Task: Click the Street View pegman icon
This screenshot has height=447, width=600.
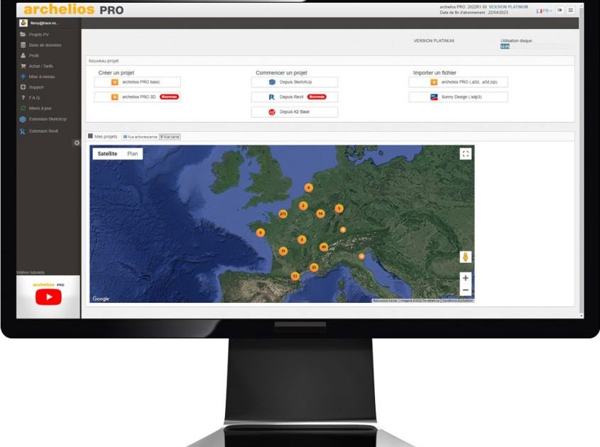Action: coord(465,257)
